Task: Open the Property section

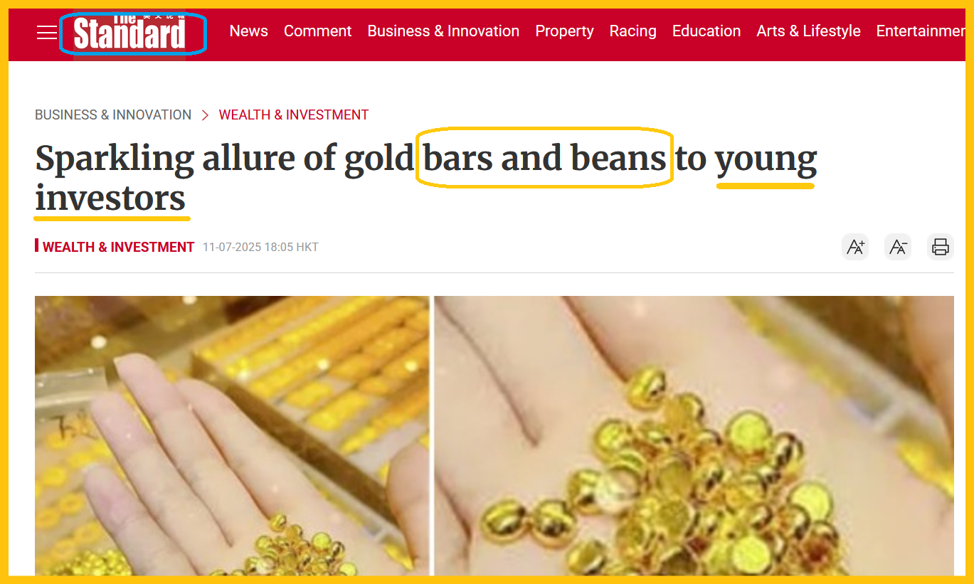Action: [564, 31]
